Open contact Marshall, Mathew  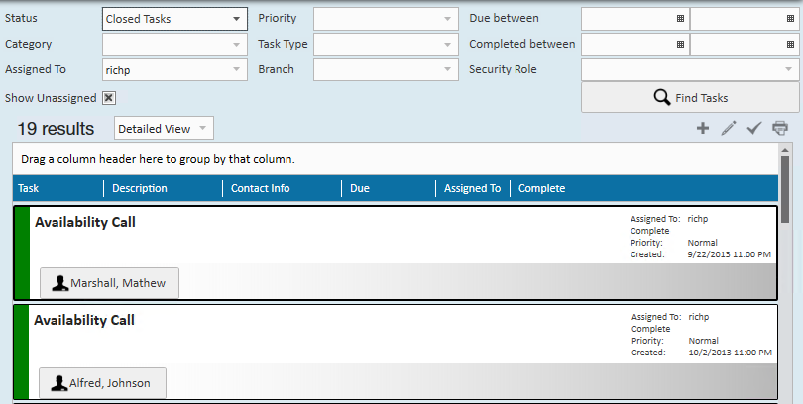(110, 283)
